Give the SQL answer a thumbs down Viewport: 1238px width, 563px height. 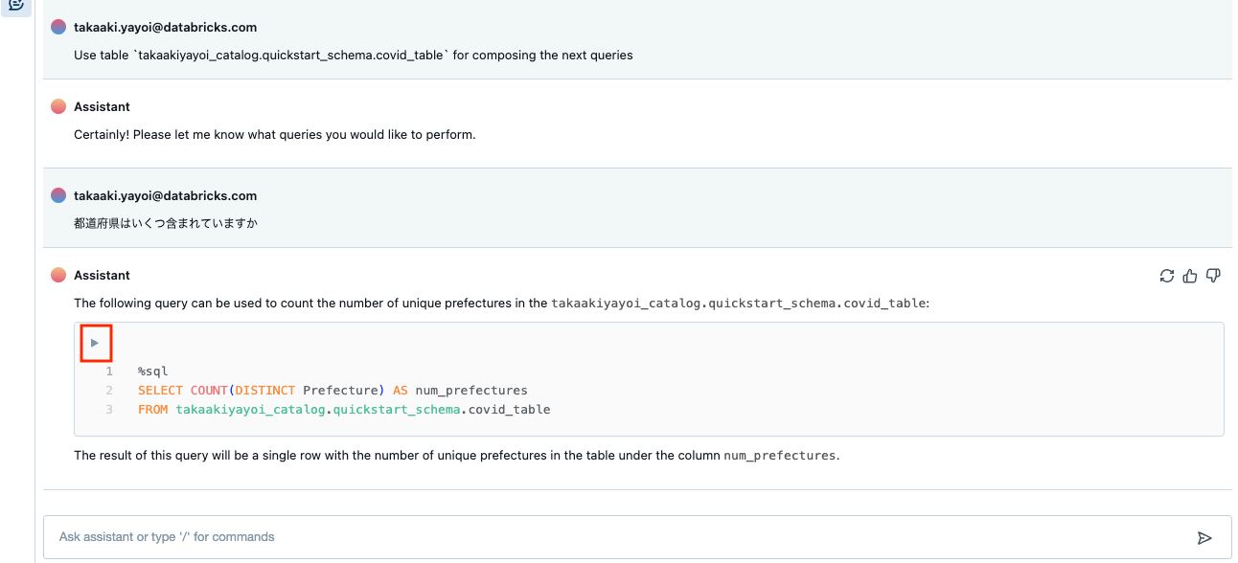pos(1213,276)
